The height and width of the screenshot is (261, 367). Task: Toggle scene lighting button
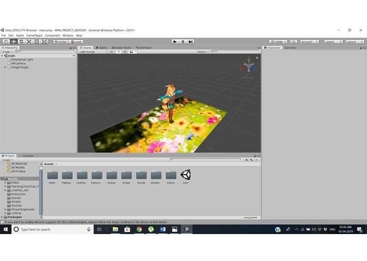tap(118, 52)
